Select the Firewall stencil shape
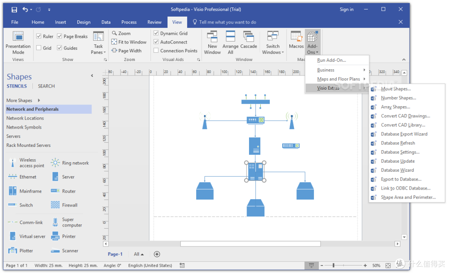 click(64, 205)
